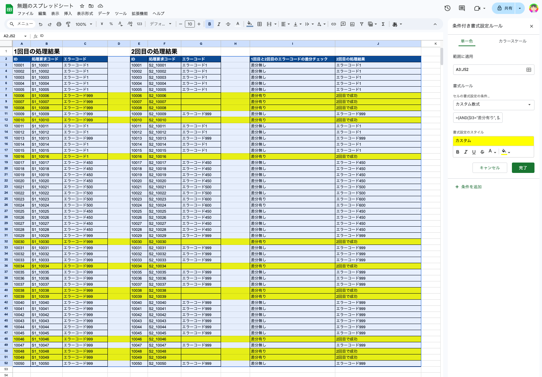Click the range selector grid icon

(529, 69)
